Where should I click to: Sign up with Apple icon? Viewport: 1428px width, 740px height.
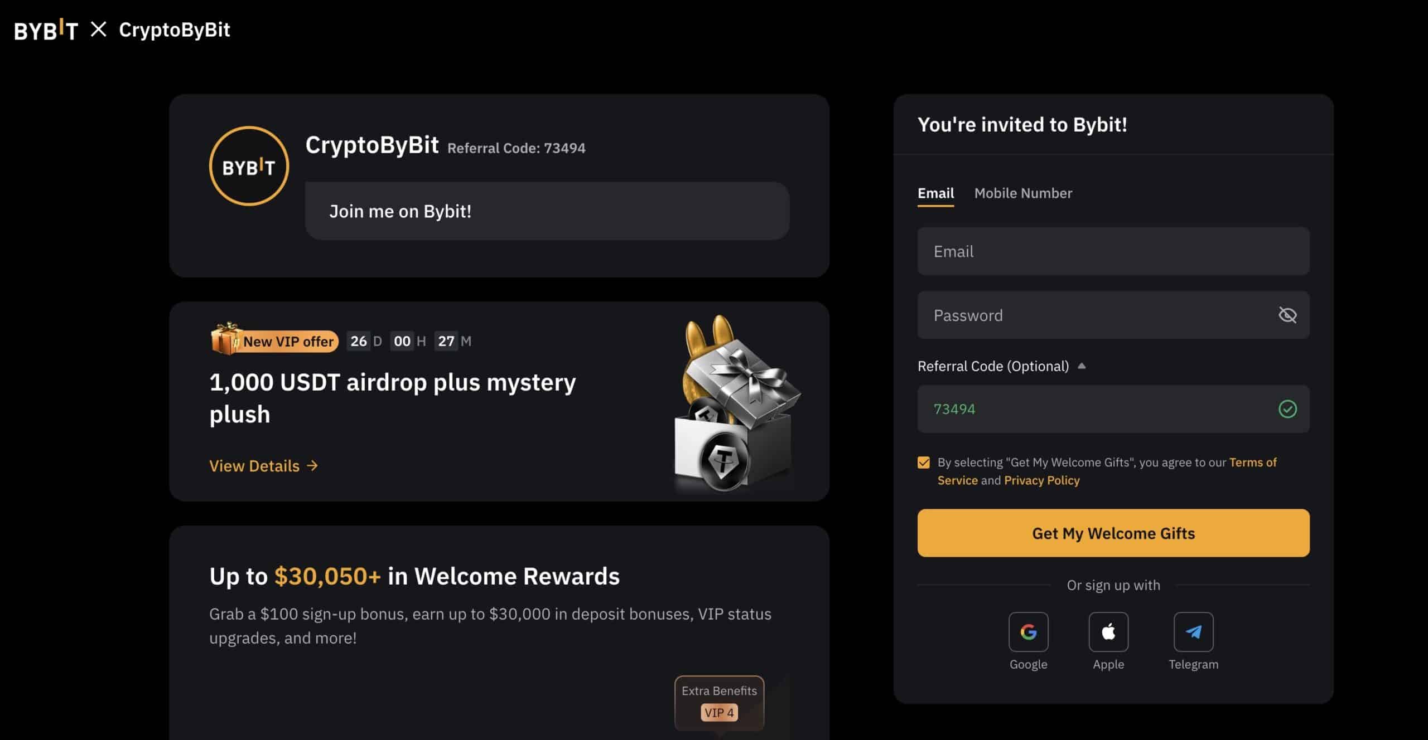tap(1108, 631)
